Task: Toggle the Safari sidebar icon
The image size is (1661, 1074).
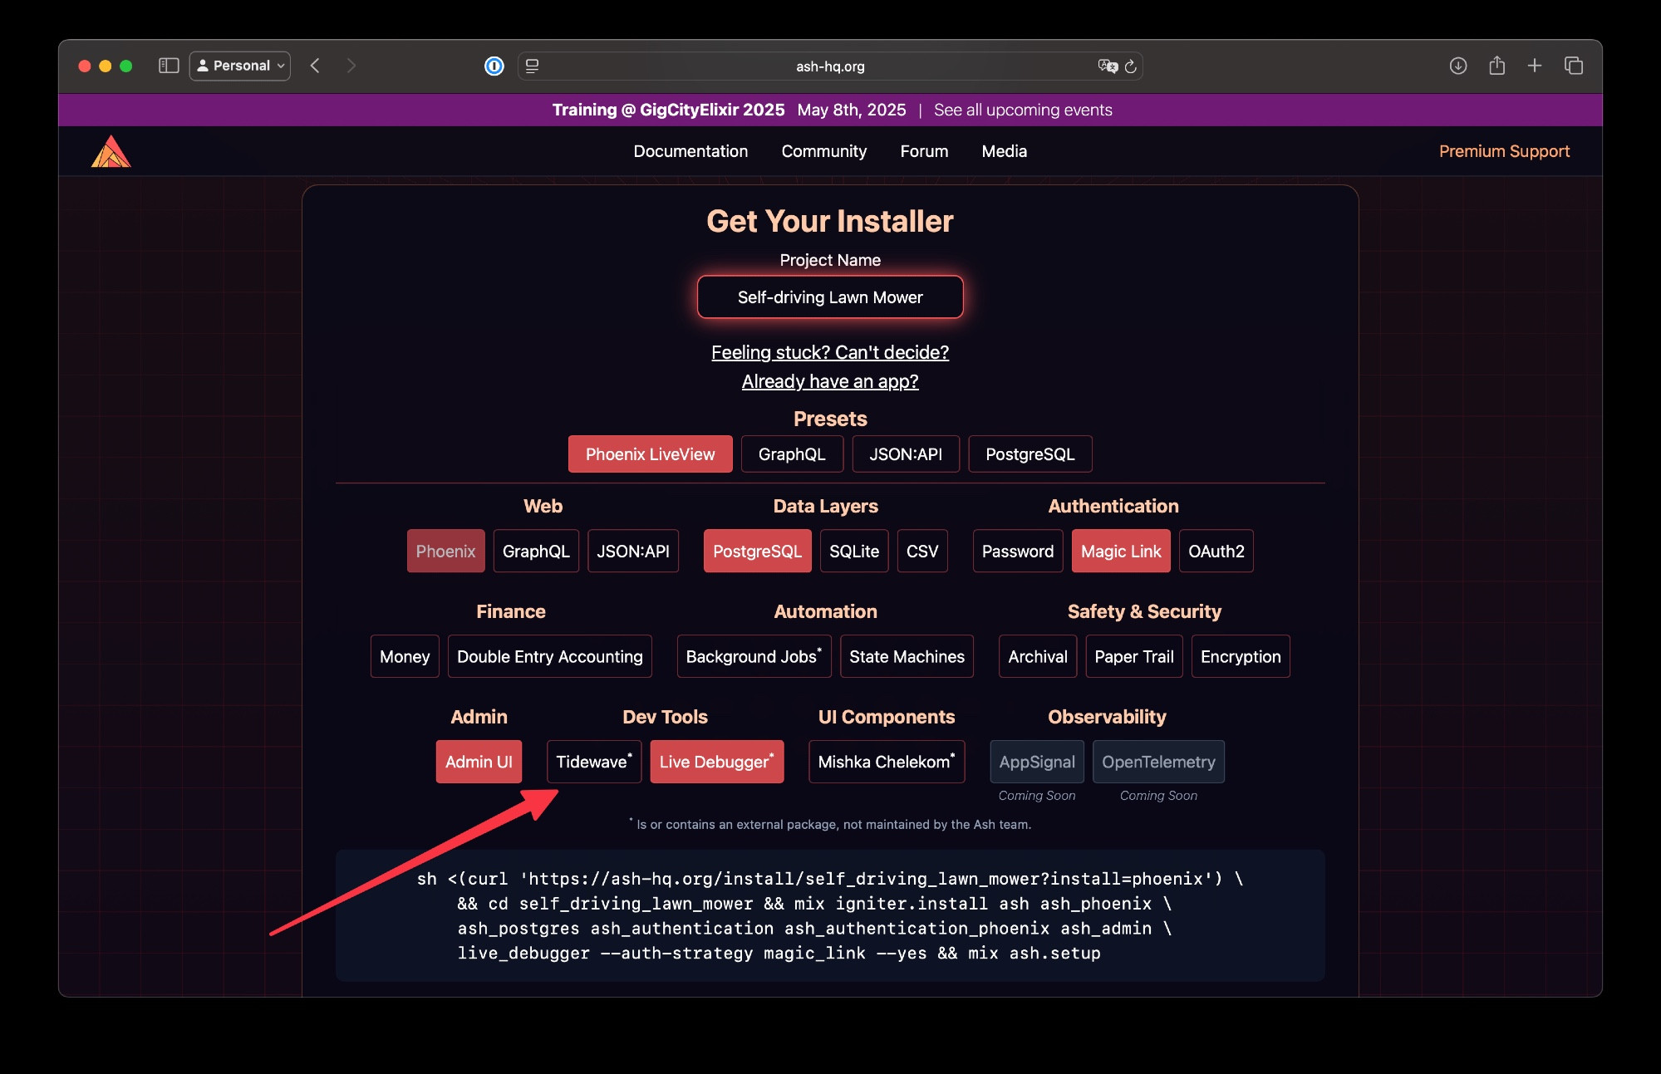Action: pos(169,66)
